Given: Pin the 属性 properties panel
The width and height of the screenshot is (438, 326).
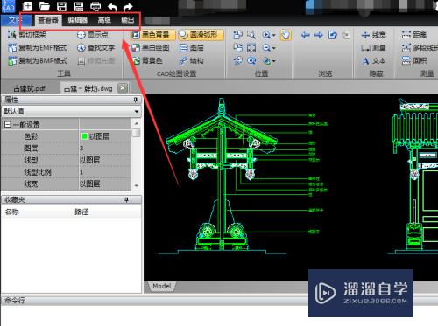Looking at the screenshot, I should click(x=136, y=100).
